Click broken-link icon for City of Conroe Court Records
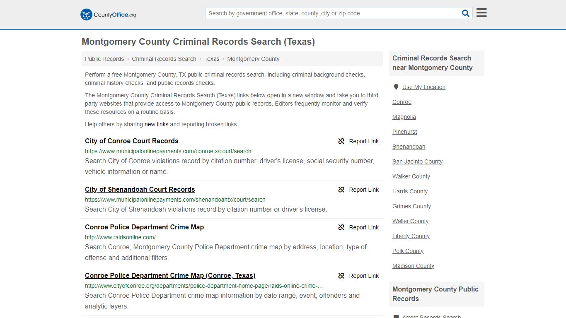This screenshot has width=566, height=318. (341, 141)
